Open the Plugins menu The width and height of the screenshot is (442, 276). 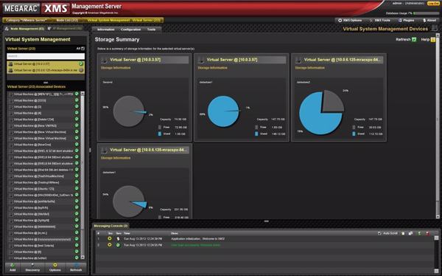406,21
